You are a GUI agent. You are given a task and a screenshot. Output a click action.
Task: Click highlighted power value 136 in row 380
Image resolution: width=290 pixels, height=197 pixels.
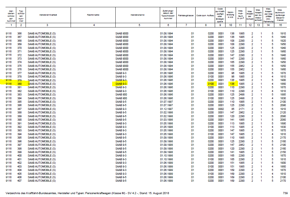pyautogui.click(x=232, y=84)
